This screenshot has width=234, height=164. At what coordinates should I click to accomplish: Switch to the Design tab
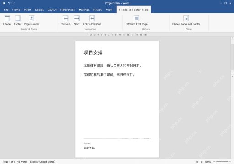click(39, 10)
